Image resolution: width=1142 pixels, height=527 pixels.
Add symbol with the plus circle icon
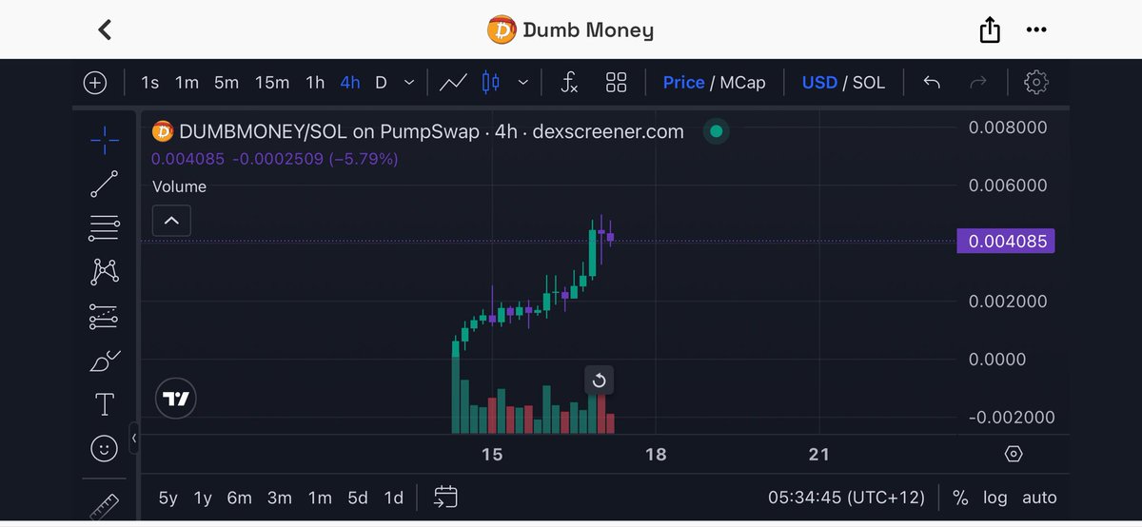pos(95,83)
